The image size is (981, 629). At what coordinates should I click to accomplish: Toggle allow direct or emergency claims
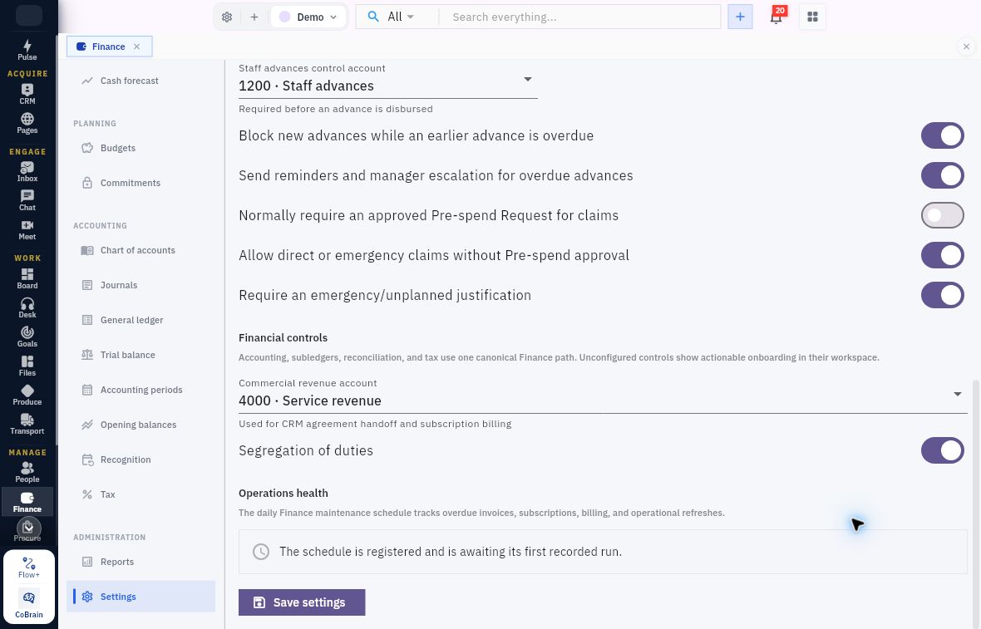point(942,255)
